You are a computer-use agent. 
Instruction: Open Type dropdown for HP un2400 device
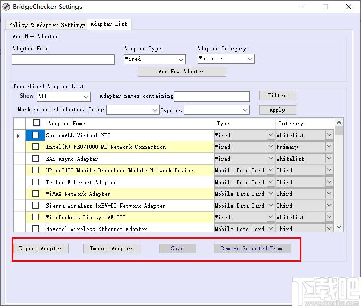(271, 170)
